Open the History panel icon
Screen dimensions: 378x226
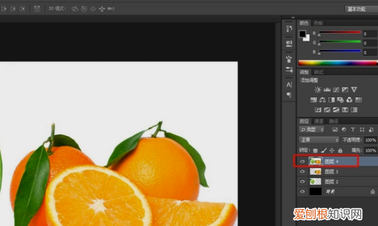pos(289,28)
